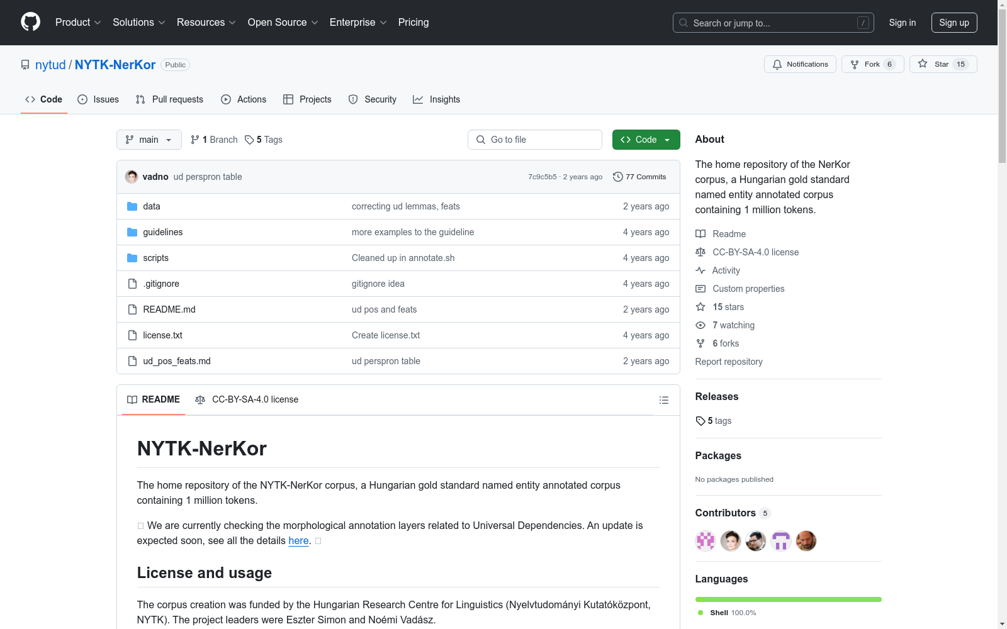Click the data folder icon
This screenshot has width=1007, height=629.
pyautogui.click(x=132, y=206)
